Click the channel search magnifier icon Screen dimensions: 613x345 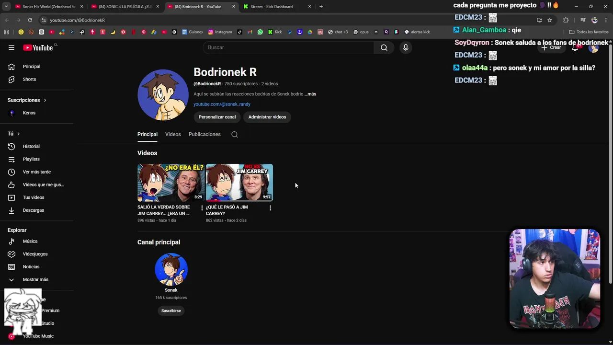[x=235, y=134]
